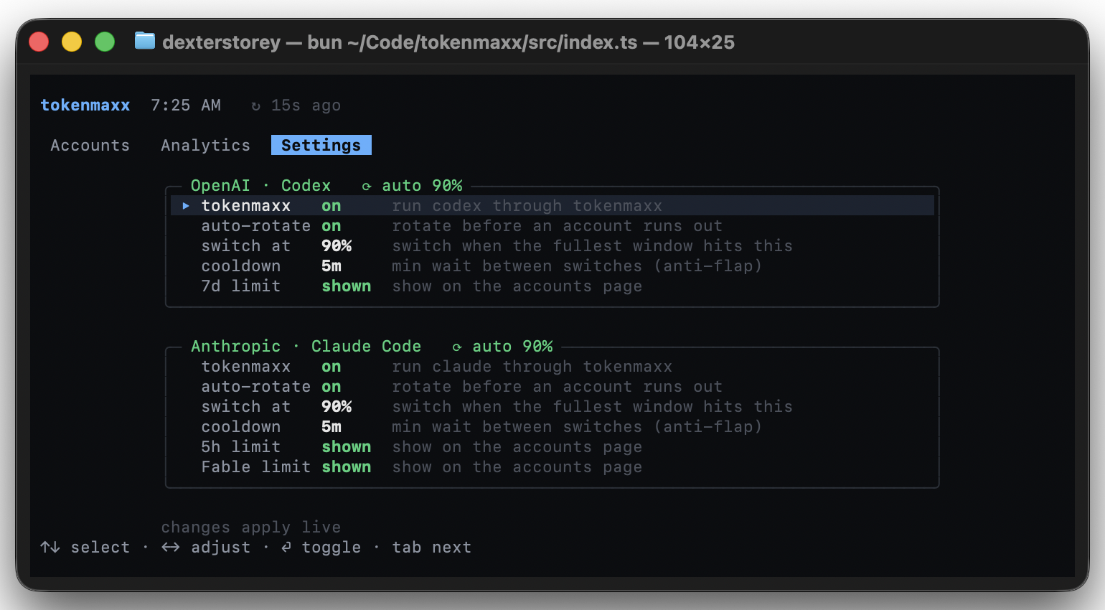Select the Claude Code cooldown row label
This screenshot has width=1105, height=610.
241,427
